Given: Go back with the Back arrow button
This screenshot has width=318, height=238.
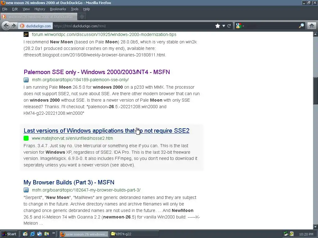Looking at the screenshot, I should [x=6, y=26].
